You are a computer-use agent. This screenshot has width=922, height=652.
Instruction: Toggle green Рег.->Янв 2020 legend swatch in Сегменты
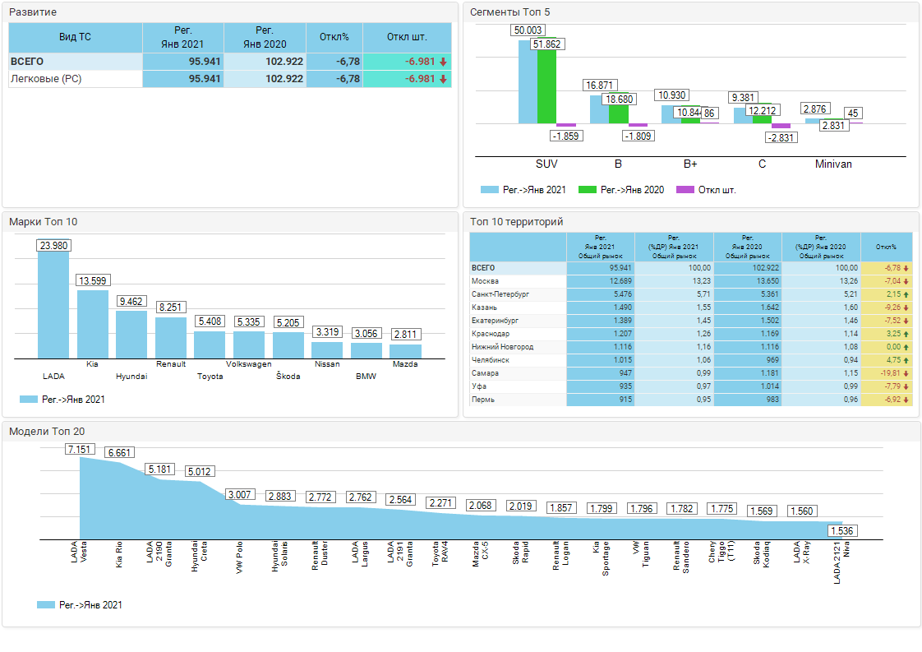[x=588, y=190]
